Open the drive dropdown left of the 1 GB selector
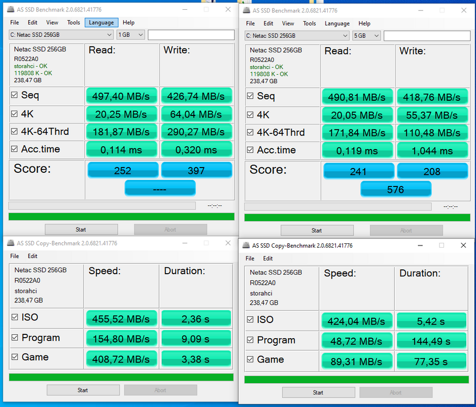Viewport: 476px width, 407px height. tap(61, 35)
